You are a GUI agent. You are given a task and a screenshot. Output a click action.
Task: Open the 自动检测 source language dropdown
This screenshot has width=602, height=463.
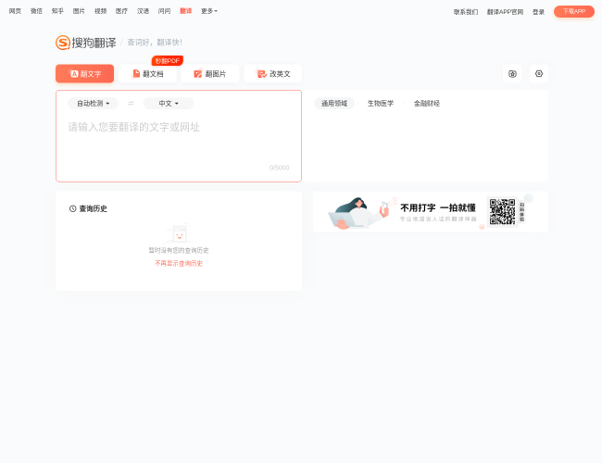(93, 104)
